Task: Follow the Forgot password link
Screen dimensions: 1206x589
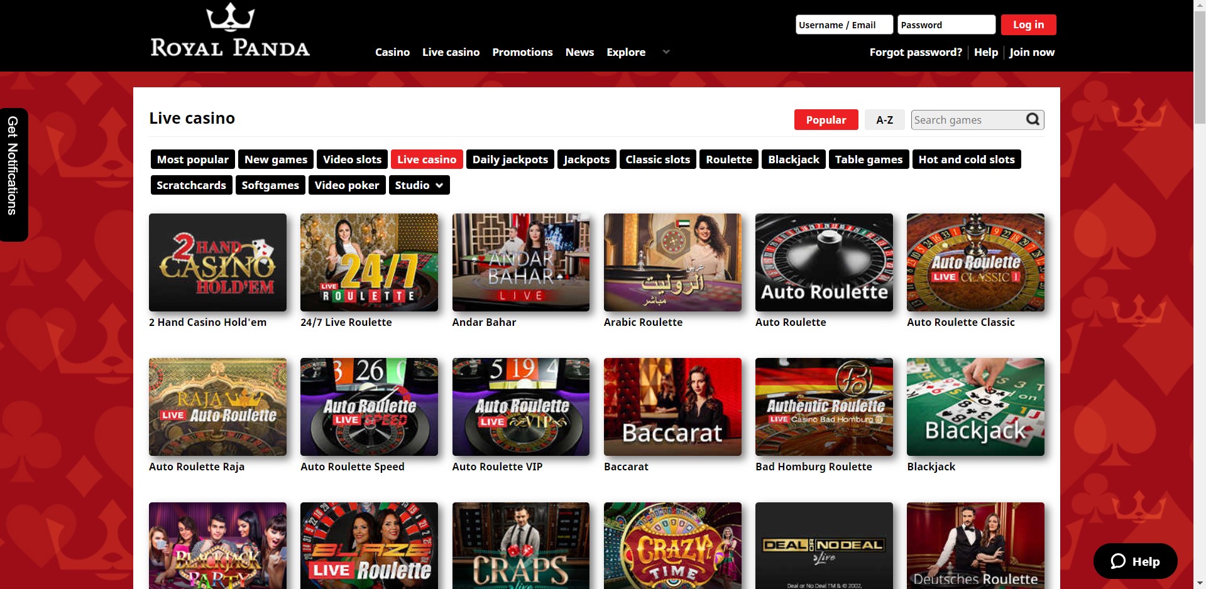Action: coord(915,52)
